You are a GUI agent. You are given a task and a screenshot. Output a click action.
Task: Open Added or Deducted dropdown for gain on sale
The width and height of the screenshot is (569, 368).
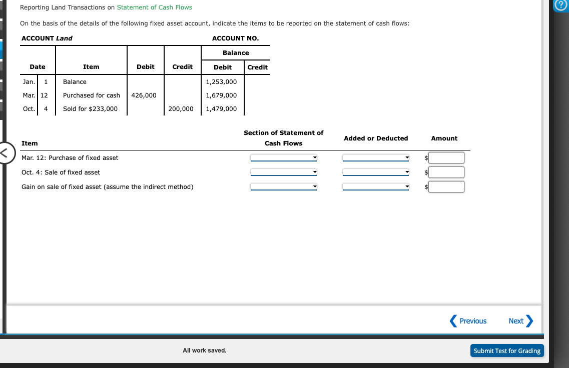pyautogui.click(x=375, y=186)
